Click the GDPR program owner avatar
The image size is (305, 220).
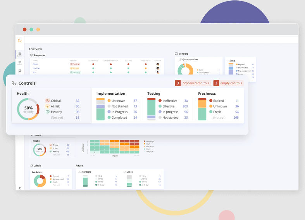158,64
